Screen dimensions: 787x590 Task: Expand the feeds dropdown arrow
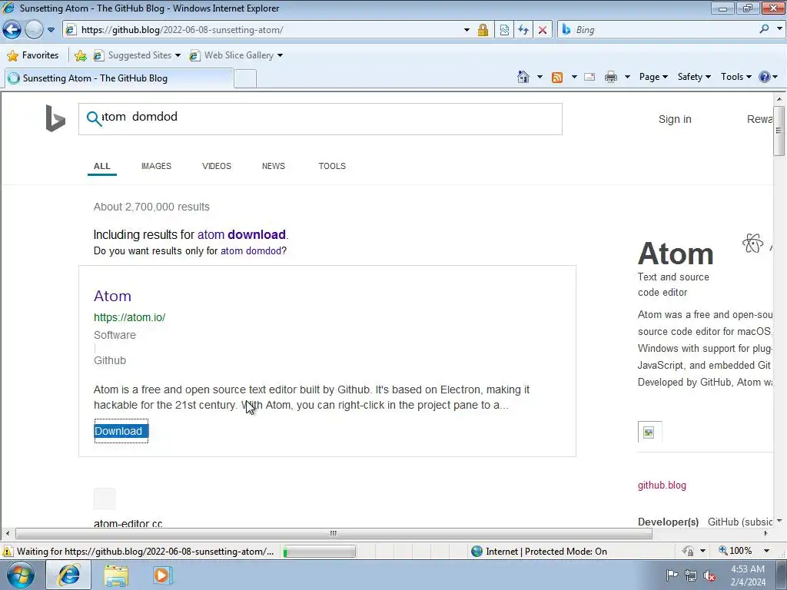pyautogui.click(x=573, y=78)
